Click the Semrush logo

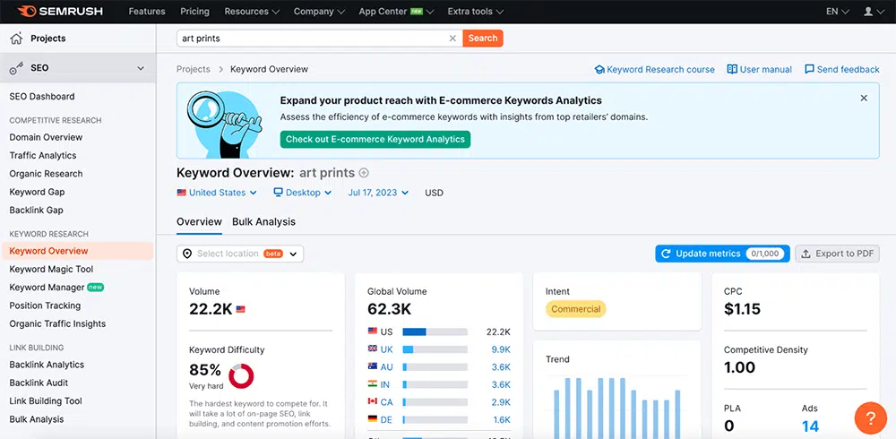click(59, 12)
